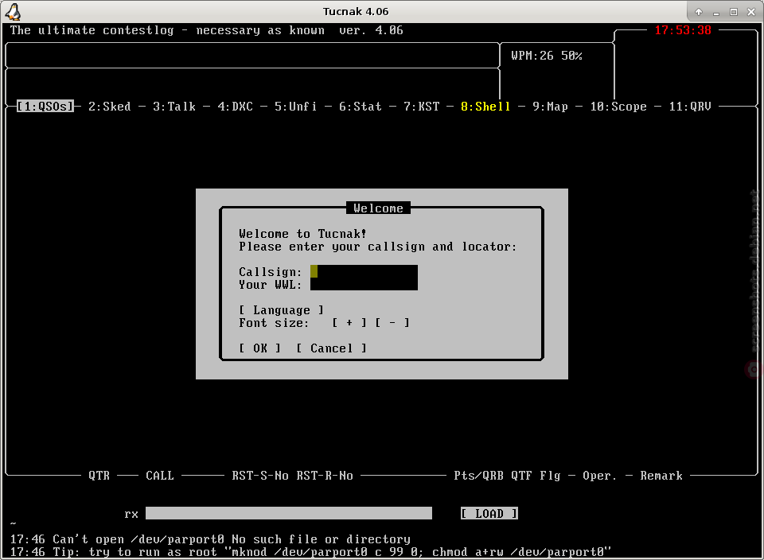Show the 10:Scope tab
The width and height of the screenshot is (764, 560).
pyautogui.click(x=618, y=106)
